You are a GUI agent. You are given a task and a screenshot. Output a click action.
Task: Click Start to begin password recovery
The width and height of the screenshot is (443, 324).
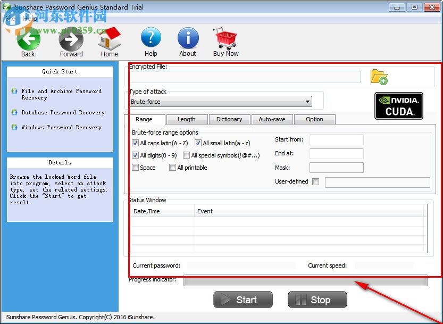(x=243, y=300)
